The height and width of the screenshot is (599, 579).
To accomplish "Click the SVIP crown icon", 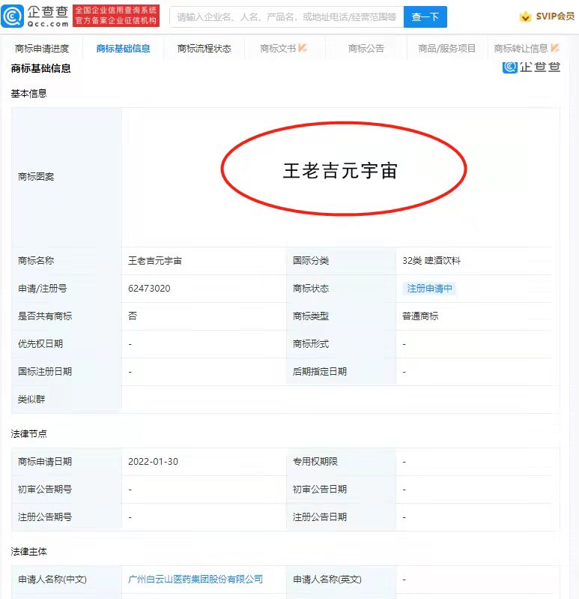I will (x=526, y=16).
